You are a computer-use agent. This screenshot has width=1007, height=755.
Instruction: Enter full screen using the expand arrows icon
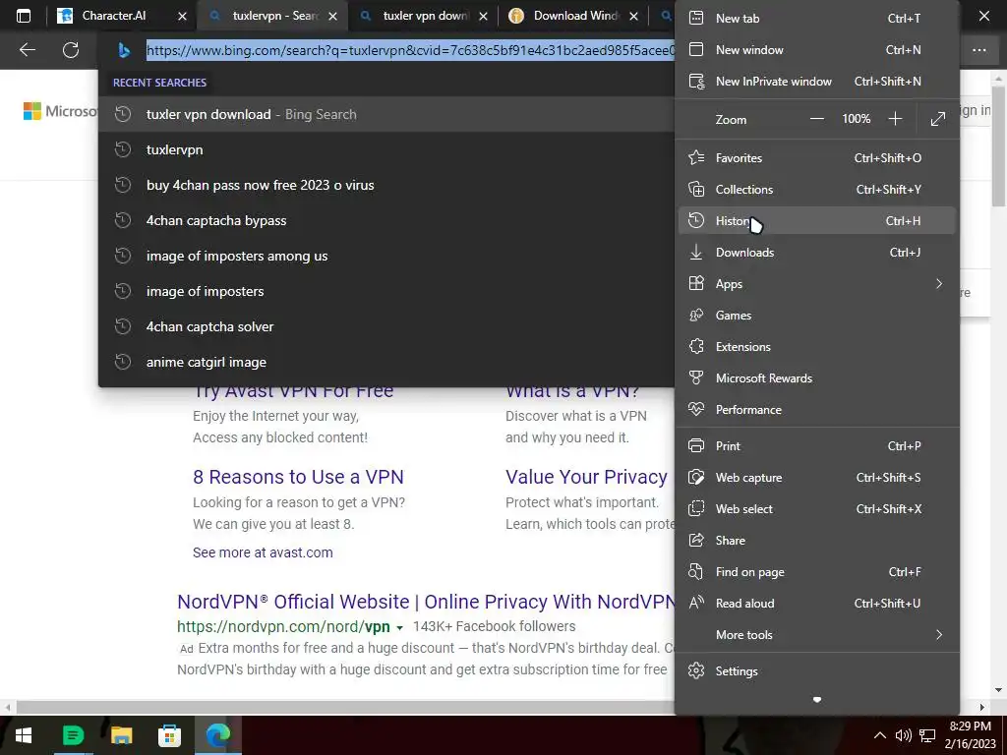pyautogui.click(x=937, y=119)
